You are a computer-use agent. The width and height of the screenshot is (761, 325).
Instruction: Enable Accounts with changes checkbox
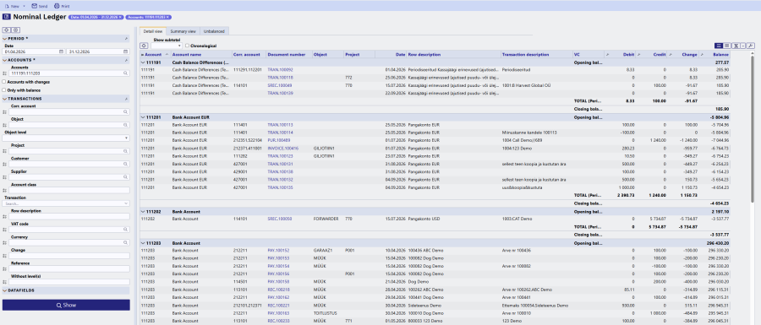pos(4,82)
